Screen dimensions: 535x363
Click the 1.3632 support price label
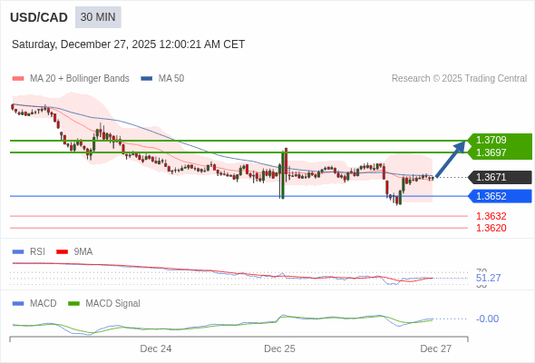click(491, 216)
